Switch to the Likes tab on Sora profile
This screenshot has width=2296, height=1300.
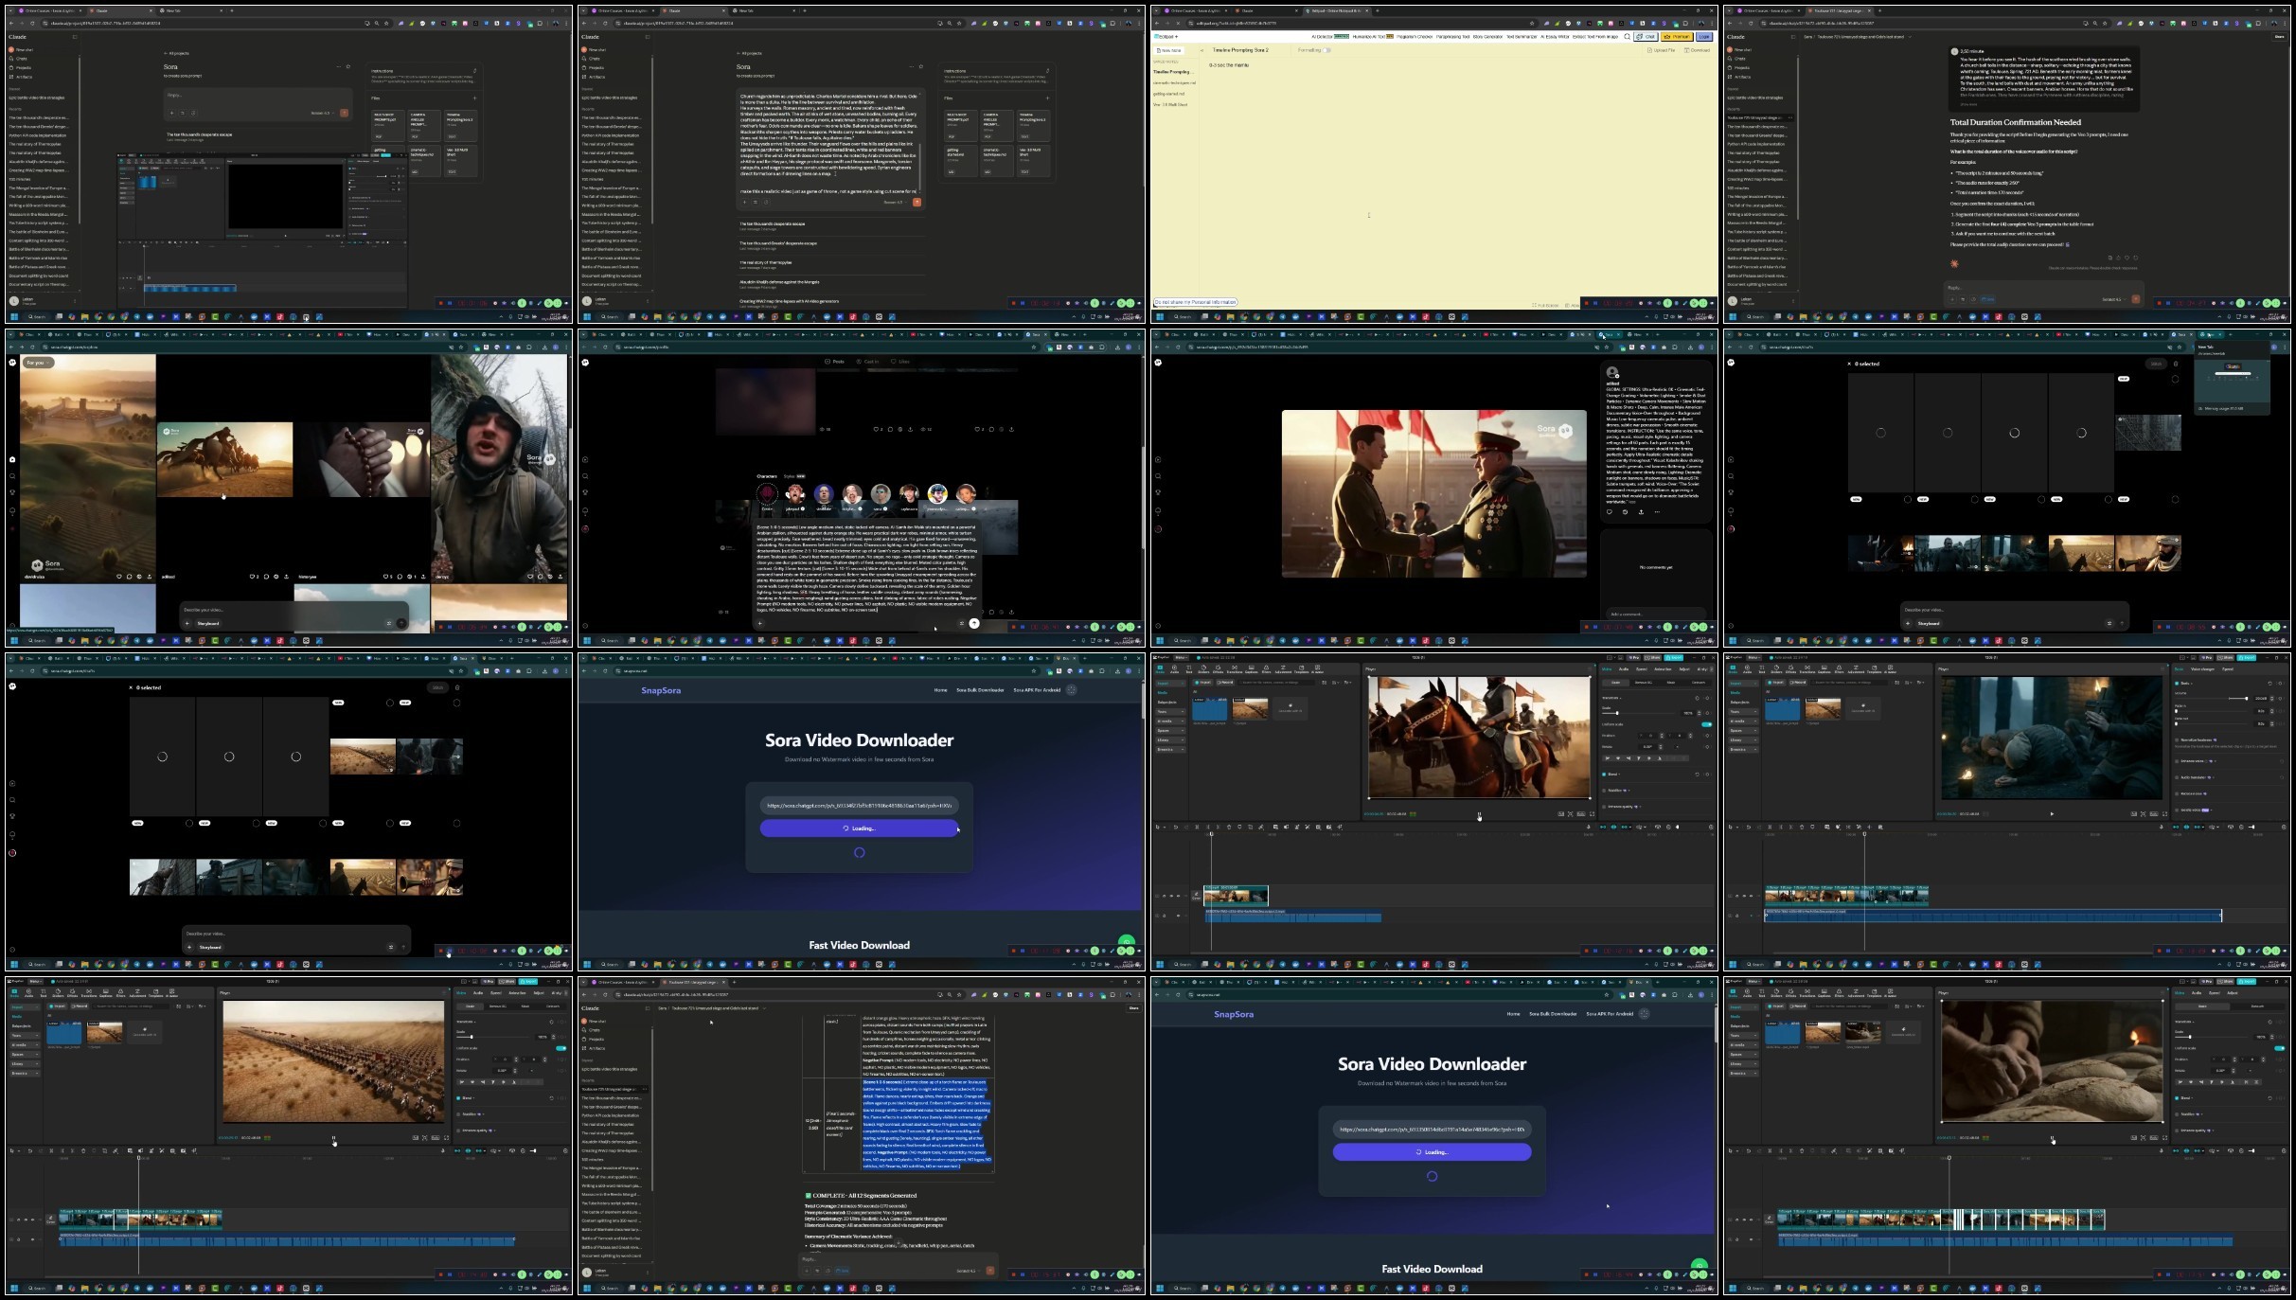[x=899, y=362]
